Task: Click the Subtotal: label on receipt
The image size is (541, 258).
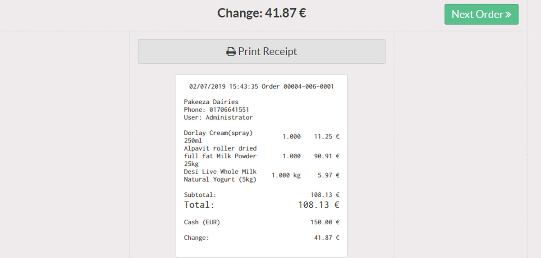Action: click(x=200, y=195)
